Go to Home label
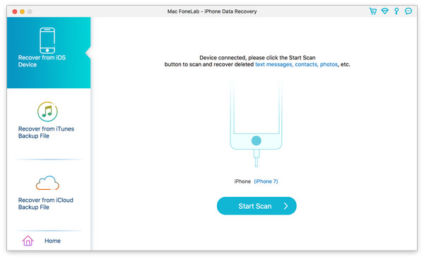Screen dimensions: 424x259 52,241
